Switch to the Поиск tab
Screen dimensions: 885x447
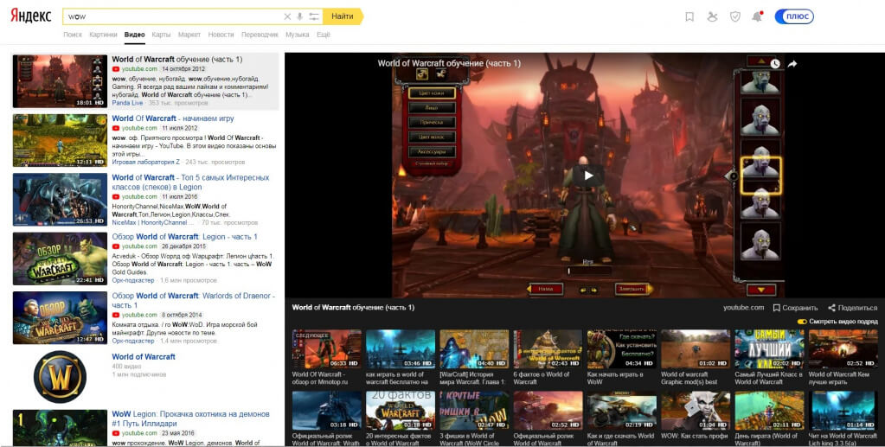pyautogui.click(x=73, y=35)
